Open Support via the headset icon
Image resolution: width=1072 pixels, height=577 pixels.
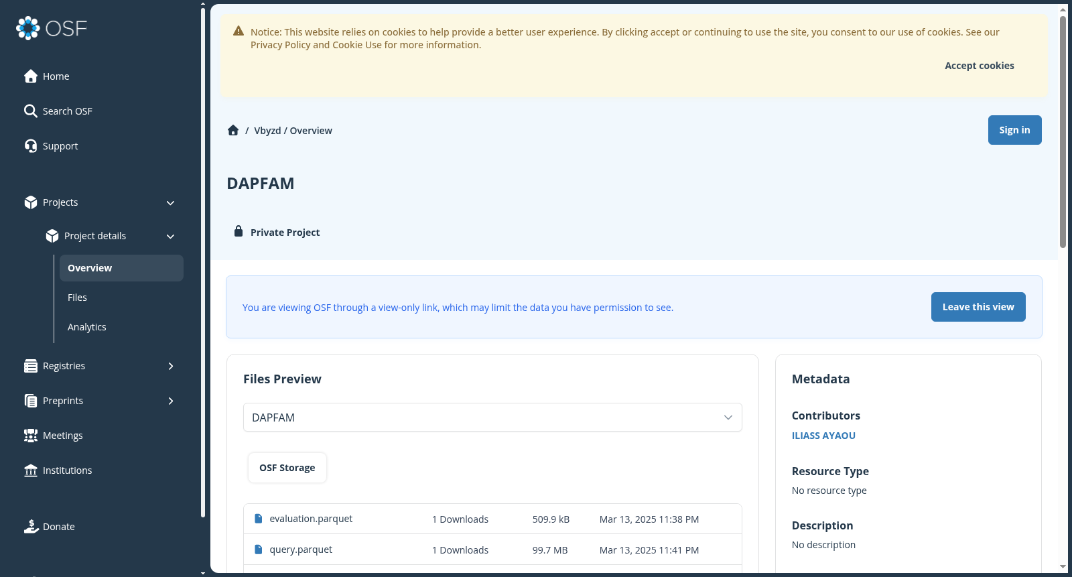coord(31,146)
